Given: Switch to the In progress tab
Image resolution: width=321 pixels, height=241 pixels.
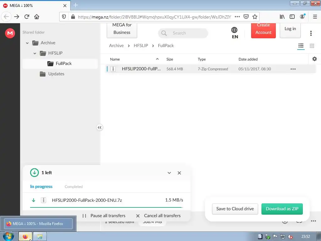Looking at the screenshot, I should pyautogui.click(x=41, y=186).
